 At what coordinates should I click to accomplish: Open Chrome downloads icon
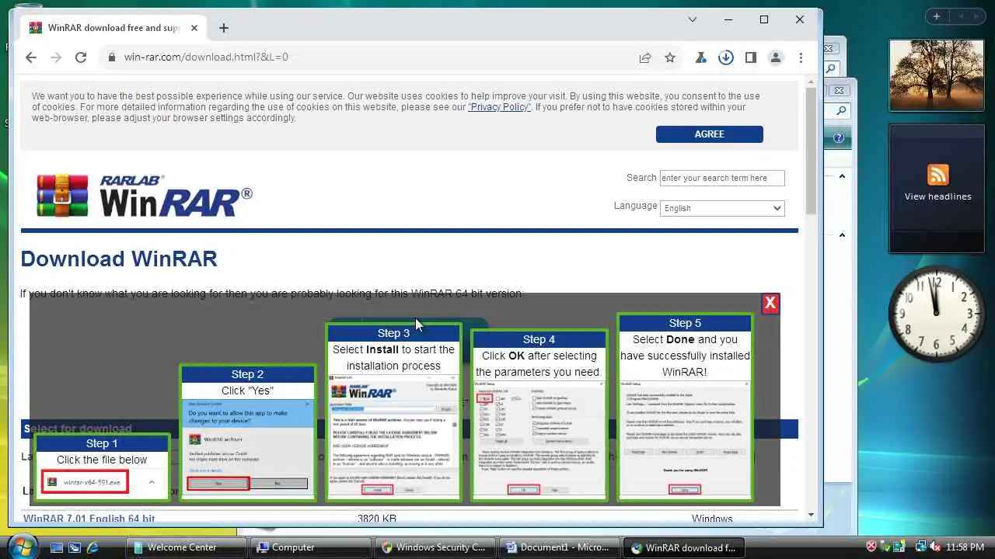click(x=726, y=57)
